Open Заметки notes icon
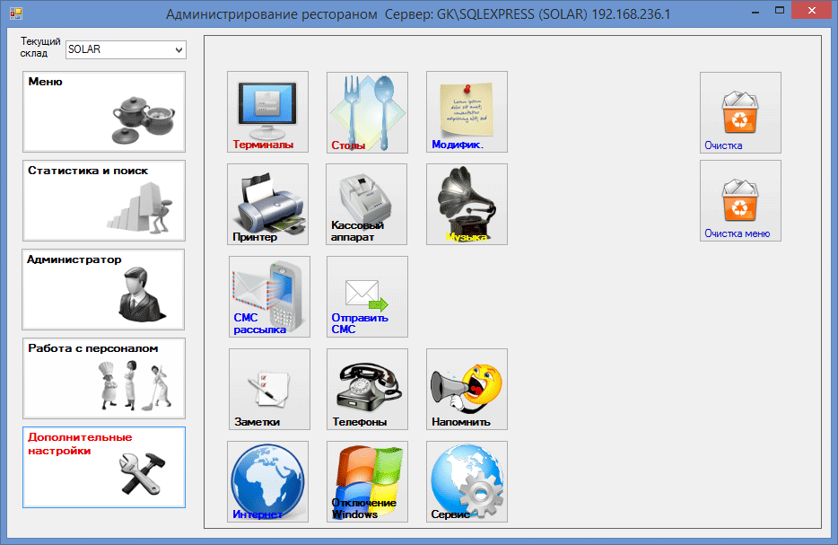 point(269,389)
